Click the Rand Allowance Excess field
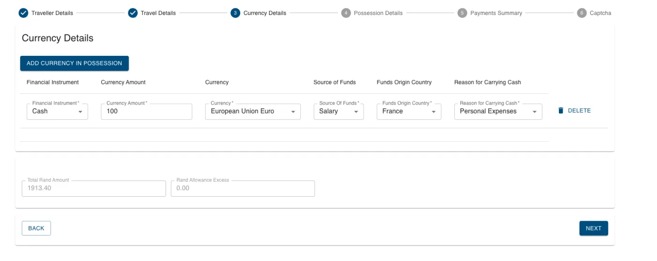The height and width of the screenshot is (261, 657). pos(243,188)
